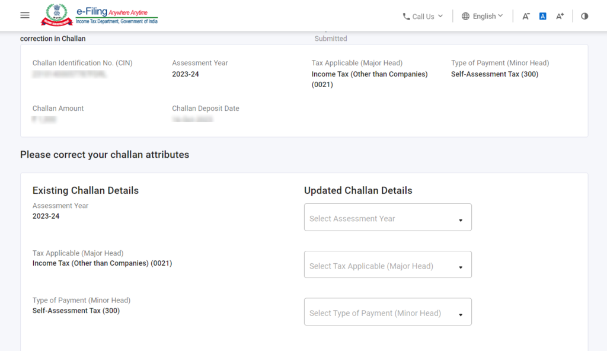Open Select Tax Applicable (Major Head) dropdown
Image resolution: width=607 pixels, height=351 pixels.
(x=388, y=264)
